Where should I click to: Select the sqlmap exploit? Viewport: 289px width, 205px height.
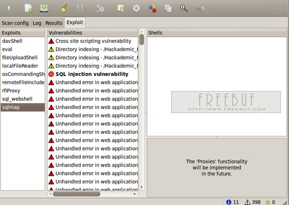(x=23, y=107)
